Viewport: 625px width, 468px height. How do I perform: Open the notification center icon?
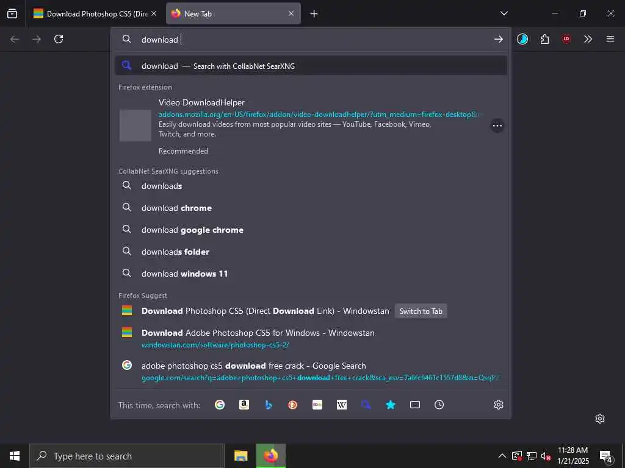605,456
